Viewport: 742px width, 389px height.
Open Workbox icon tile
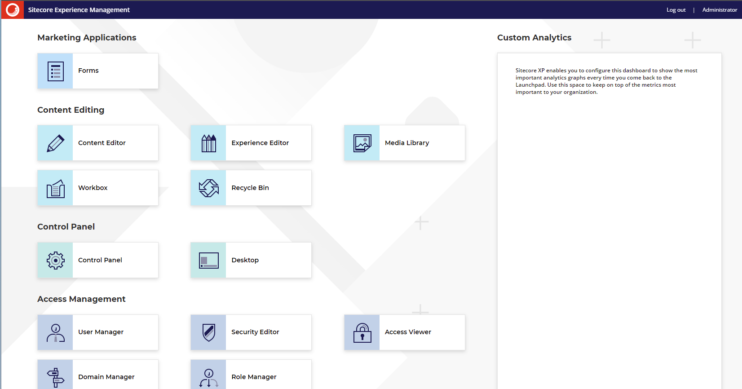tap(55, 188)
